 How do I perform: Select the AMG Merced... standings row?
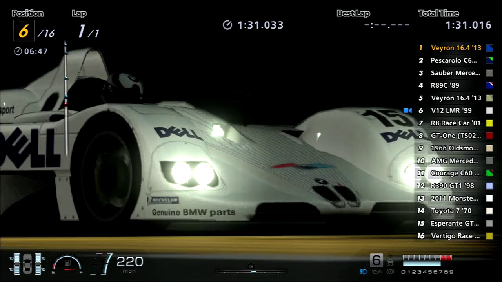point(455,161)
